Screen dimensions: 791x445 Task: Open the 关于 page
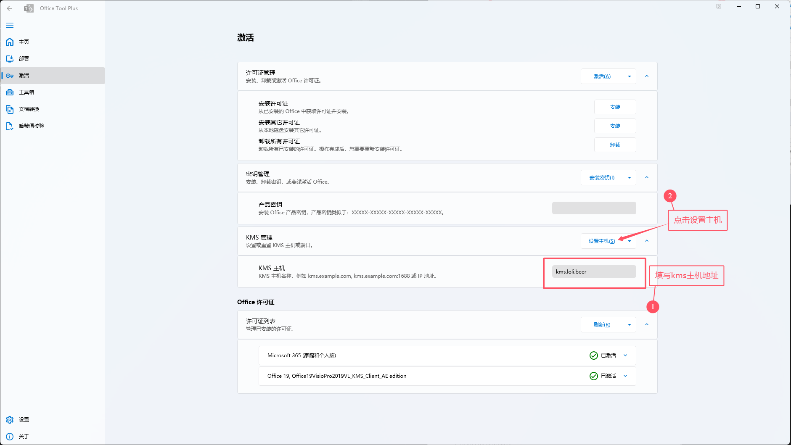coord(53,437)
